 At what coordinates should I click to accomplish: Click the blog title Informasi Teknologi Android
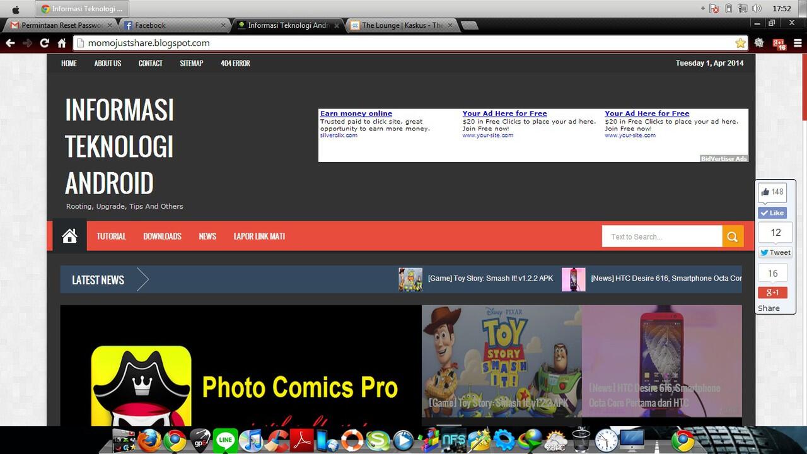click(119, 146)
